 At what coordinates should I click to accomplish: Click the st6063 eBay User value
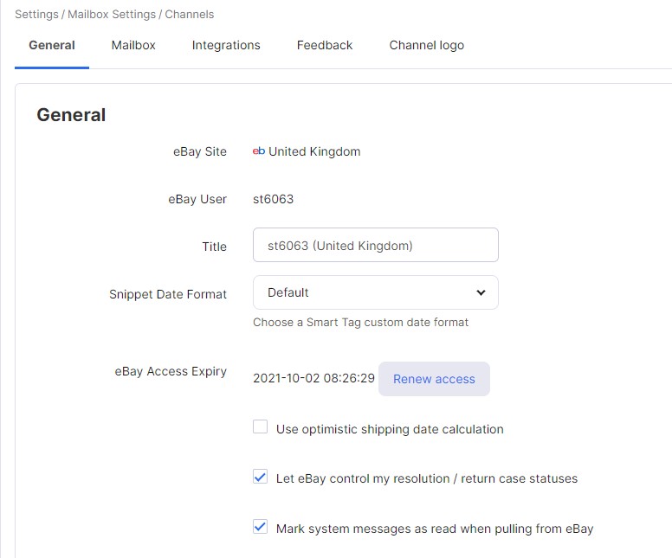[273, 199]
